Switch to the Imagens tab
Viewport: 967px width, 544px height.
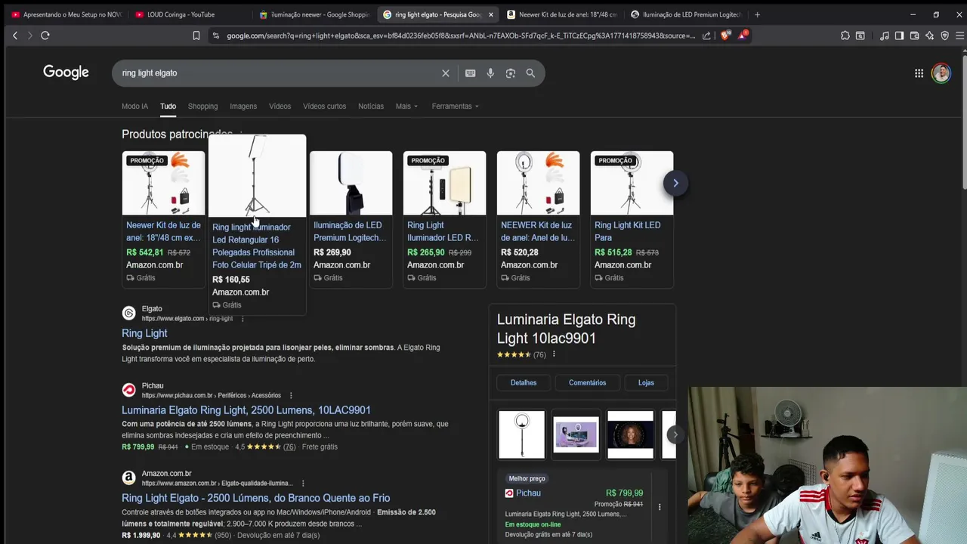(243, 107)
